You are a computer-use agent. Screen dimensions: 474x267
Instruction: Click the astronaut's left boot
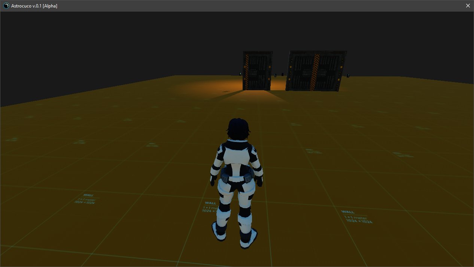tap(220, 231)
